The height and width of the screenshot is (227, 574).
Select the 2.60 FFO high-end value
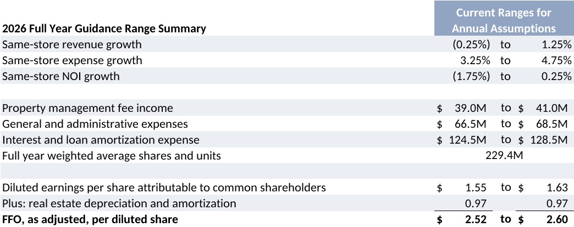coord(556,220)
